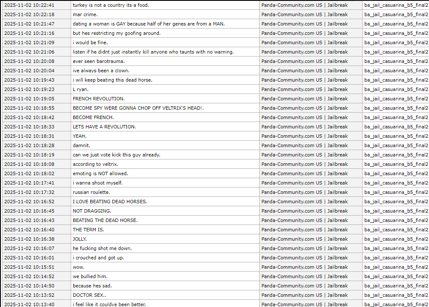Select the "mar crime." chat message cell
The height and width of the screenshot is (307, 429).
pyautogui.click(x=85, y=14)
